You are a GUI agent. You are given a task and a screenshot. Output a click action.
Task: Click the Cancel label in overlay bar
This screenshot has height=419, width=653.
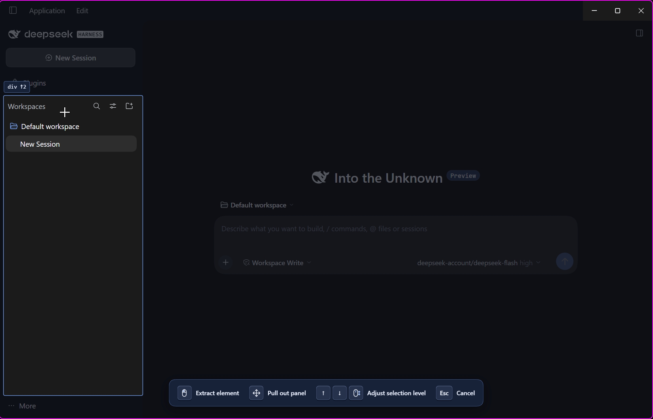point(466,393)
